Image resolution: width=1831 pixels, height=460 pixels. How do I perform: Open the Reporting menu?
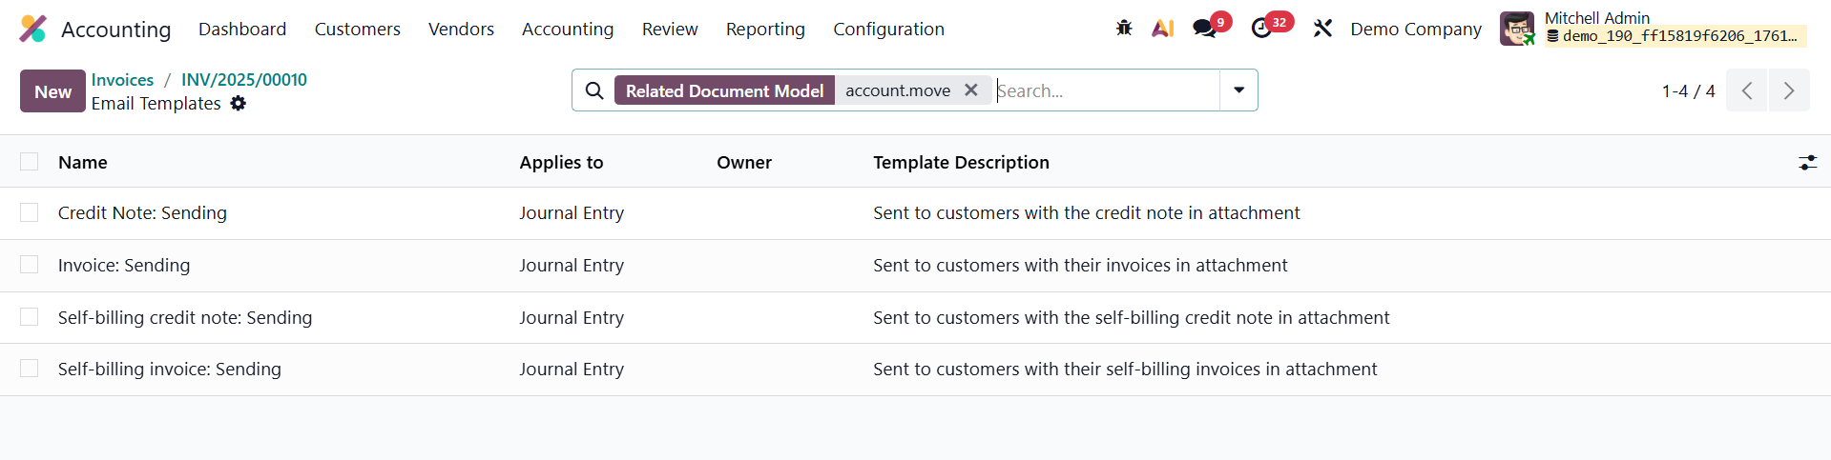click(x=765, y=30)
